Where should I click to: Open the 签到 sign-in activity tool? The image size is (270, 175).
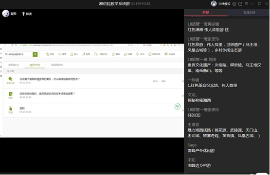tap(50, 54)
